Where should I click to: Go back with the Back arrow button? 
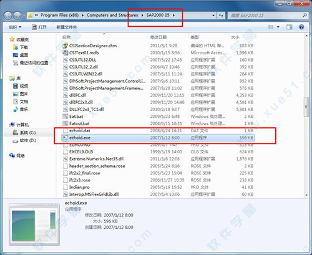click(8, 16)
